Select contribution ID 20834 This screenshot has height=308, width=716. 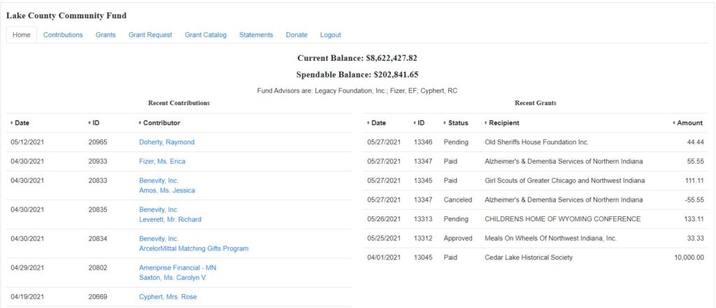(x=98, y=239)
